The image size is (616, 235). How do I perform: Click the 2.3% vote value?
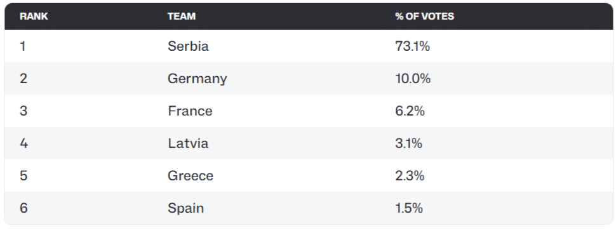click(x=410, y=176)
